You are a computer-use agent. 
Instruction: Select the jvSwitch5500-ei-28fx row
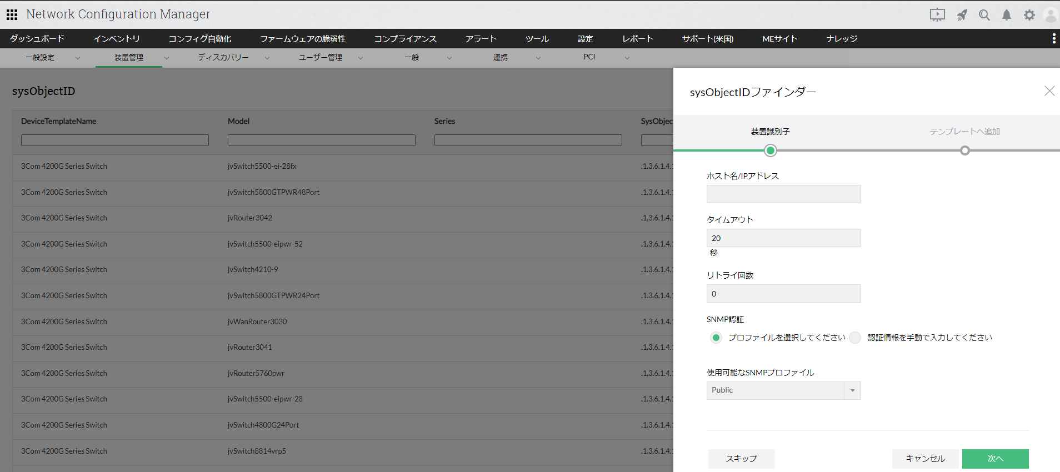tap(343, 167)
